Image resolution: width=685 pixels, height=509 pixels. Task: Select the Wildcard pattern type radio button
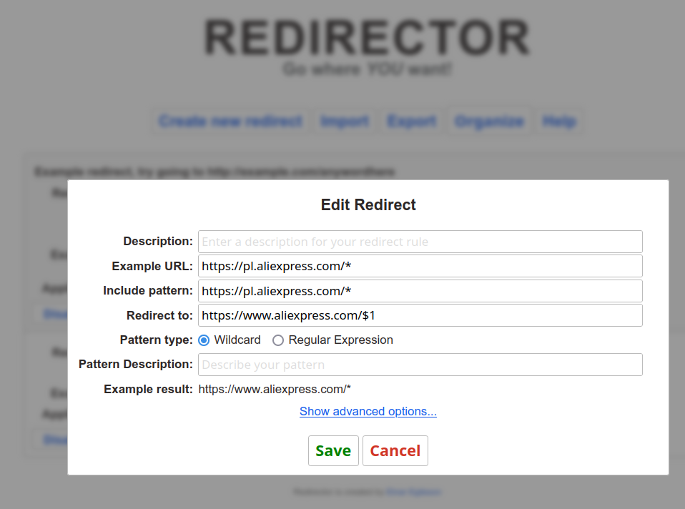(x=204, y=340)
